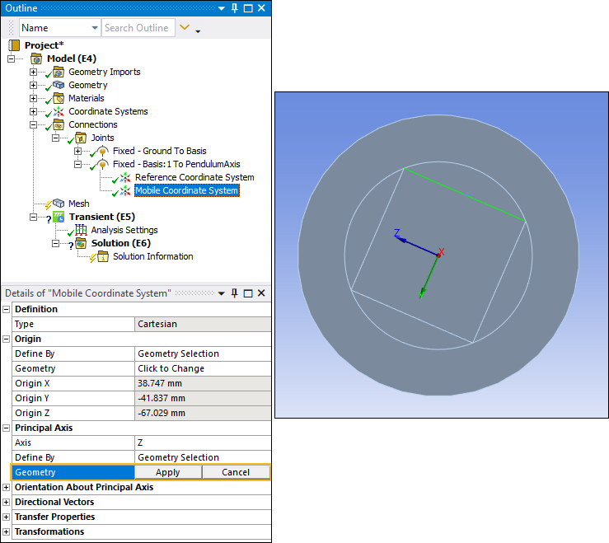This screenshot has width=609, height=543.
Task: Click Apply for Geometry selection
Action: point(167,472)
